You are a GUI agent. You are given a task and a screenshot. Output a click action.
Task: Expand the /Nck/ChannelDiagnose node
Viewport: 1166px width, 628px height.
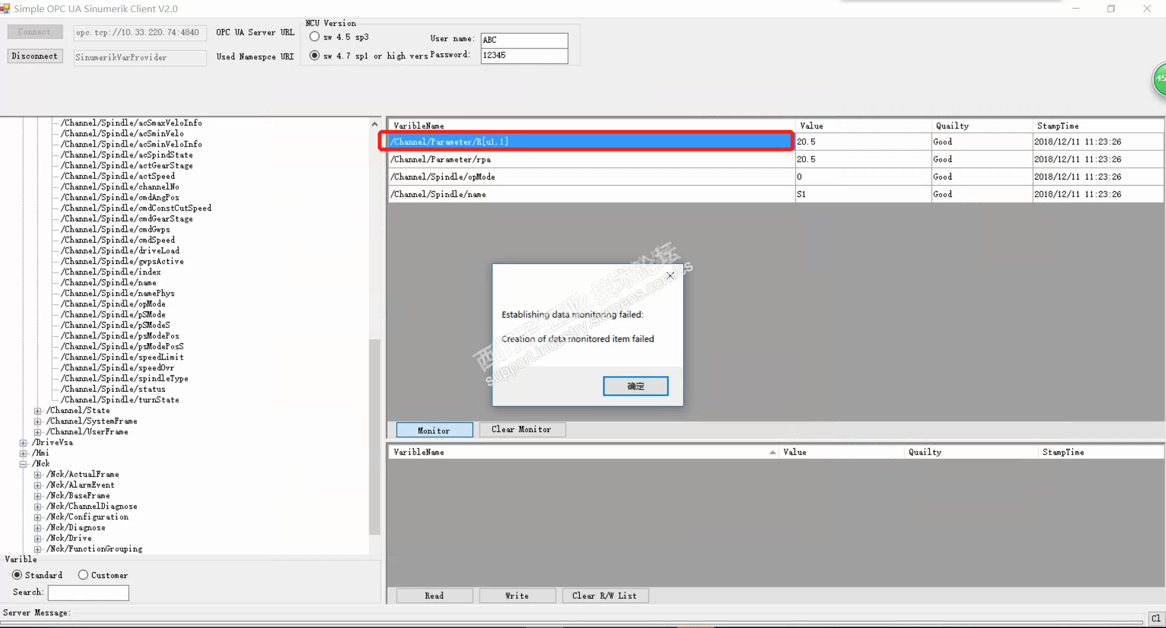(x=38, y=506)
